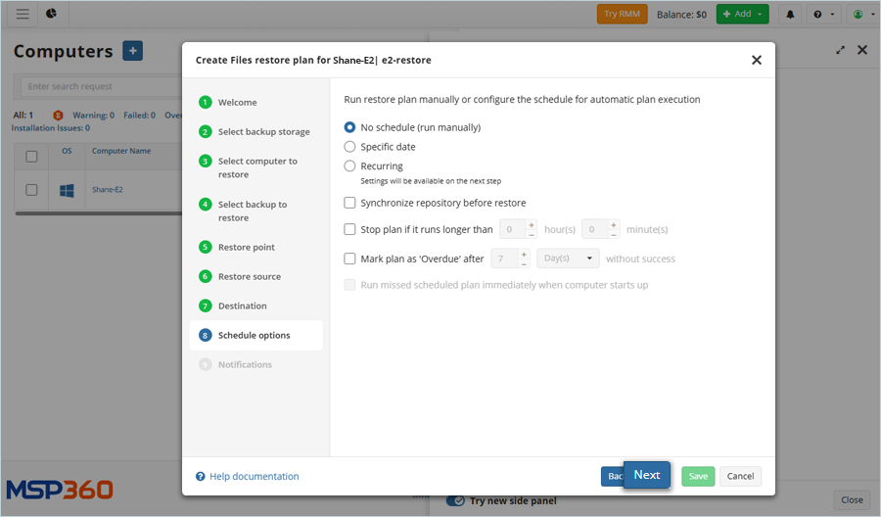This screenshot has height=517, width=881.
Task: Click the plus icon beside Computers
Action: [x=133, y=51]
